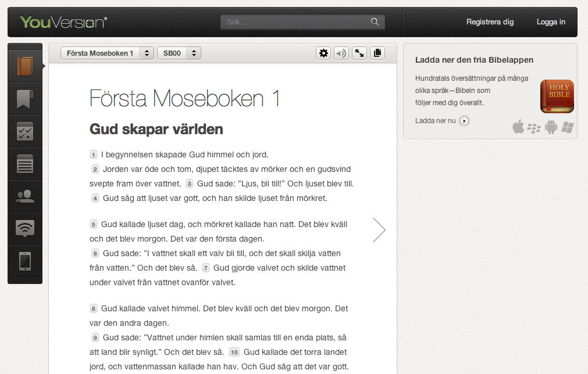Select the Live events icon
Viewport: 588px width, 374px height.
[x=24, y=228]
